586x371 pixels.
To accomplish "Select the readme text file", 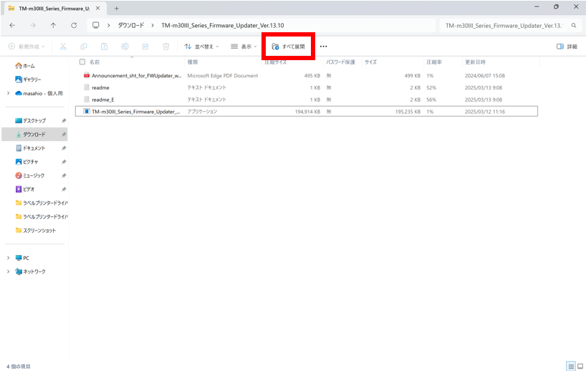I will click(307, 87).
